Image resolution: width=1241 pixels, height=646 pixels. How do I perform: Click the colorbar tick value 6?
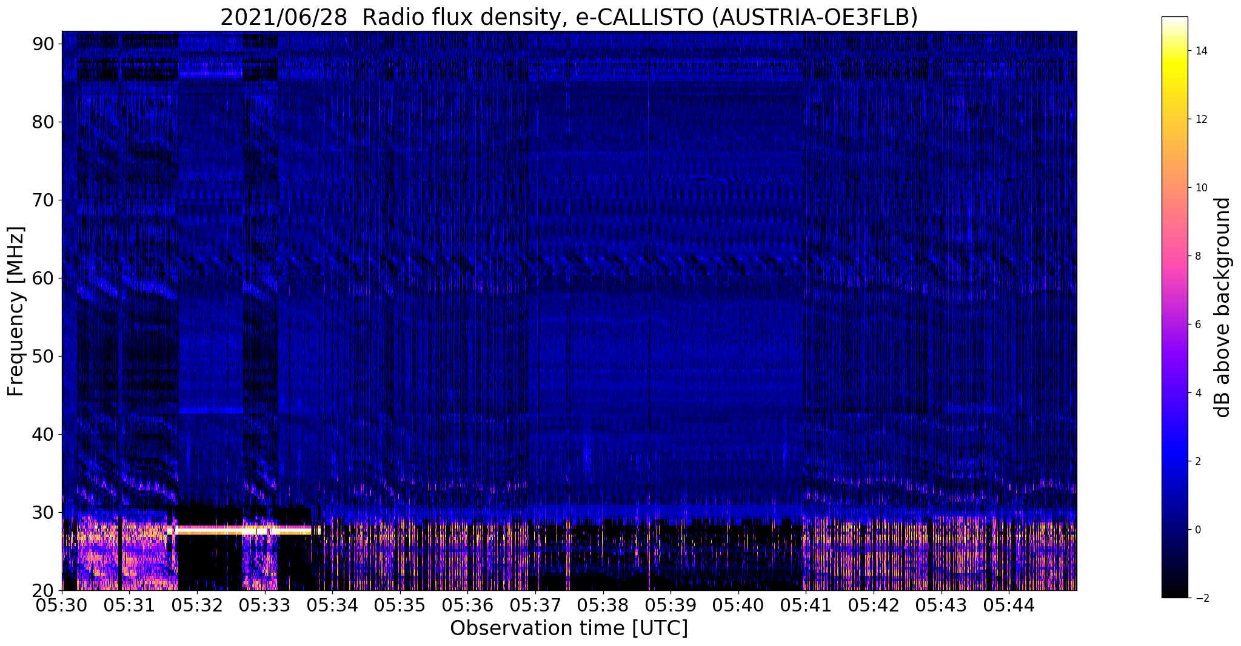(1197, 325)
